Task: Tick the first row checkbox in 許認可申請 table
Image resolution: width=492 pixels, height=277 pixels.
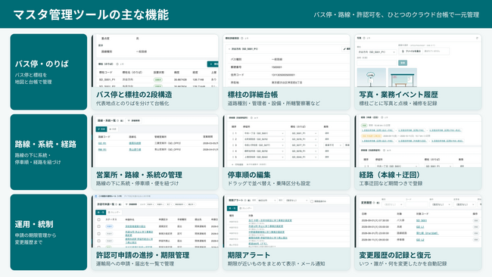Action: (x=99, y=226)
